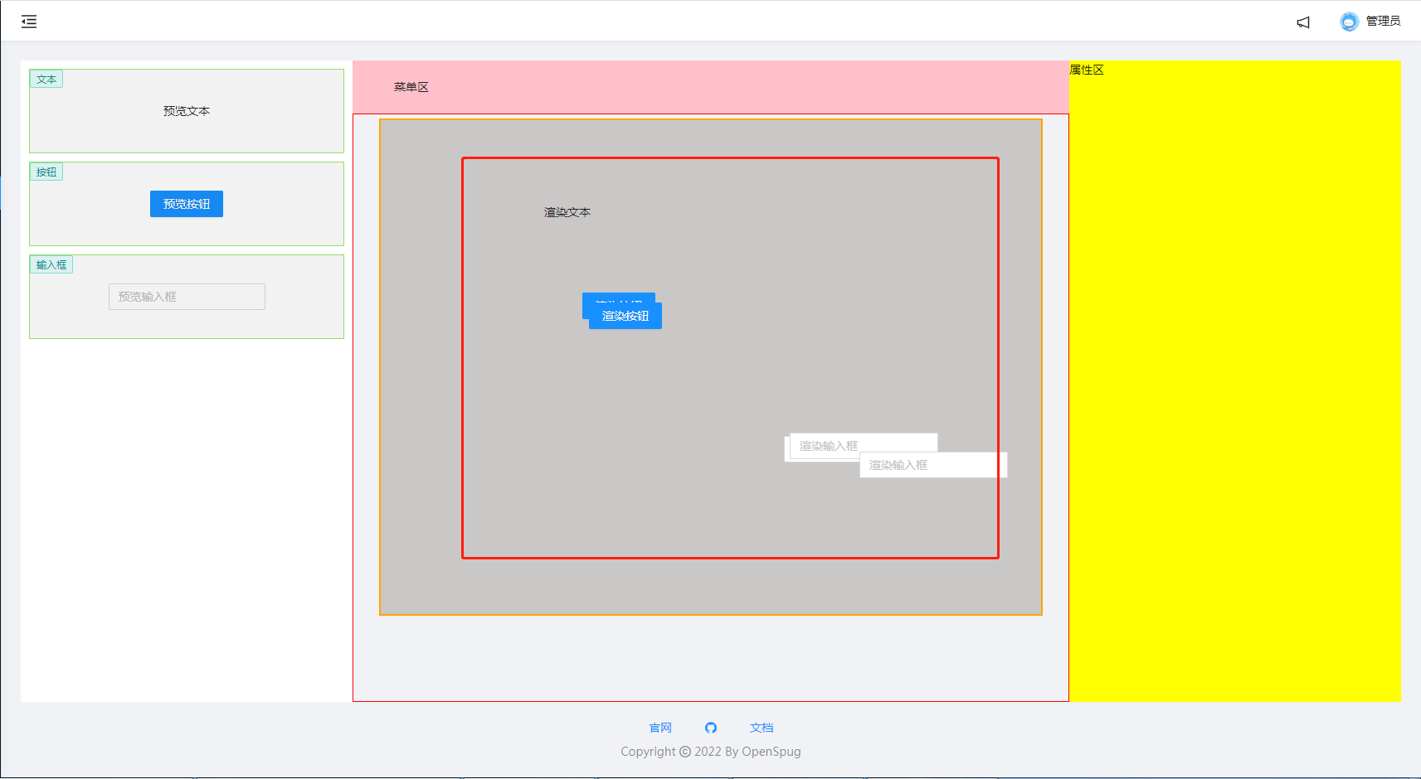Open notifications via the megaphone icon
The image size is (1421, 779).
1303,22
